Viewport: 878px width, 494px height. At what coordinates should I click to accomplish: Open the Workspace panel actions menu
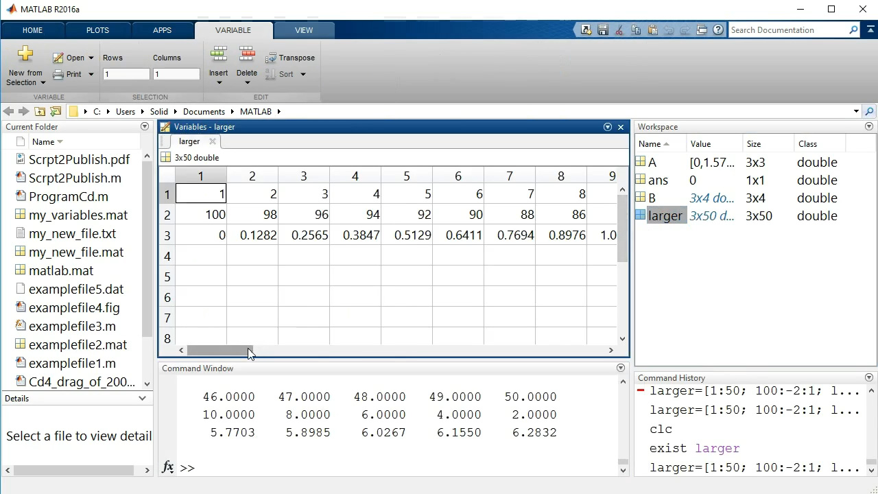[x=869, y=127]
